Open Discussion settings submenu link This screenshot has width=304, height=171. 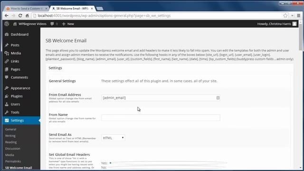(13, 149)
